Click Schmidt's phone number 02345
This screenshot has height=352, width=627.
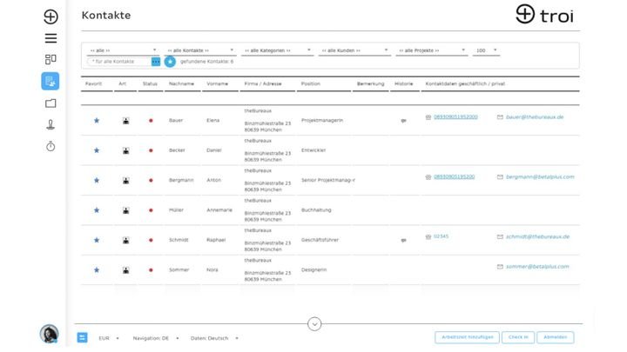pyautogui.click(x=441, y=236)
